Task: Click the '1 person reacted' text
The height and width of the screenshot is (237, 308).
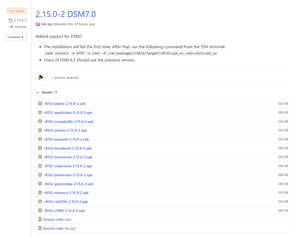Action: (65, 78)
